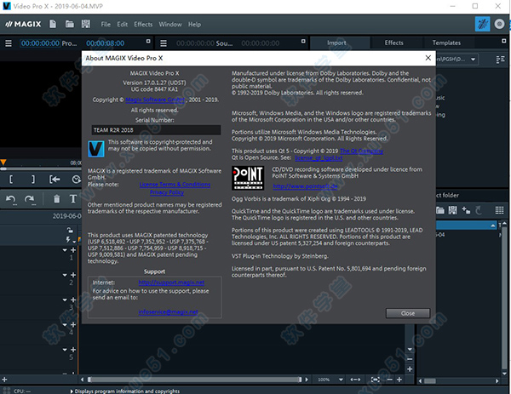
Task: Click the blue magic wand icon
Action: [x=482, y=24]
